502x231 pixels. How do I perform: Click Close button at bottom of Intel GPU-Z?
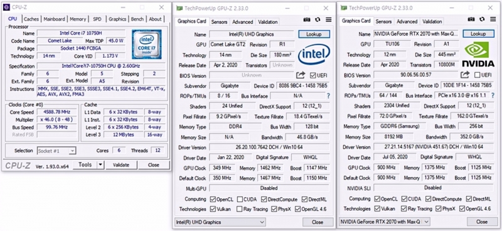(x=318, y=222)
